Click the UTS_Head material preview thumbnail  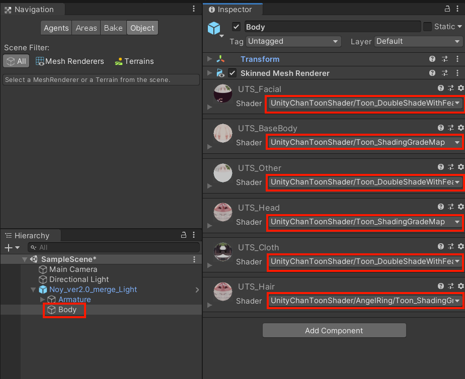[x=223, y=212]
